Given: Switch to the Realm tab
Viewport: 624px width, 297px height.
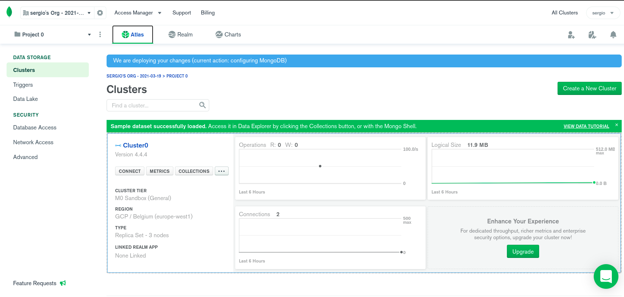Looking at the screenshot, I should (x=180, y=34).
